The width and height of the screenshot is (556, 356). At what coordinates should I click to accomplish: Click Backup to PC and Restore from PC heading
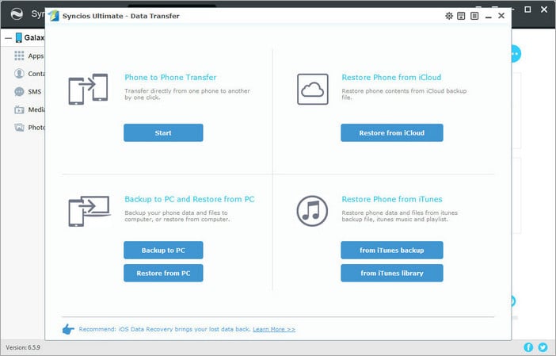click(190, 199)
